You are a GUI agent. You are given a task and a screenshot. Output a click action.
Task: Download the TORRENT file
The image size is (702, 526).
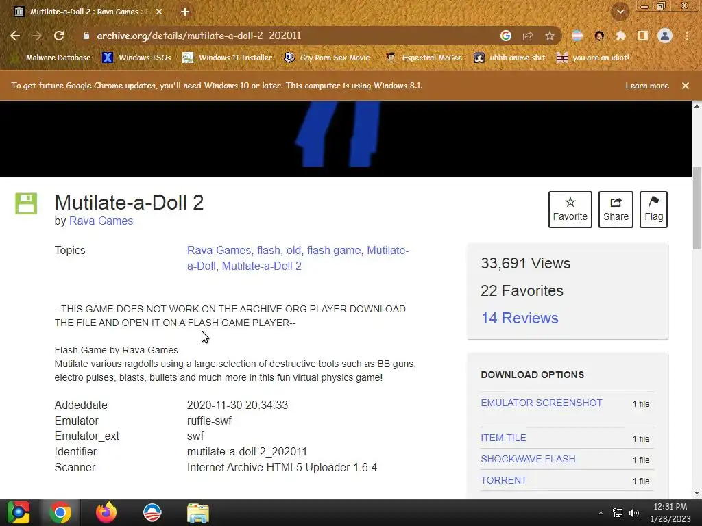click(503, 480)
